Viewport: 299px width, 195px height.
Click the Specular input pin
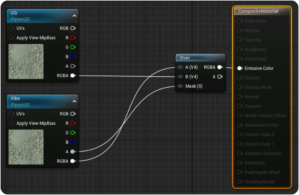click(x=240, y=40)
